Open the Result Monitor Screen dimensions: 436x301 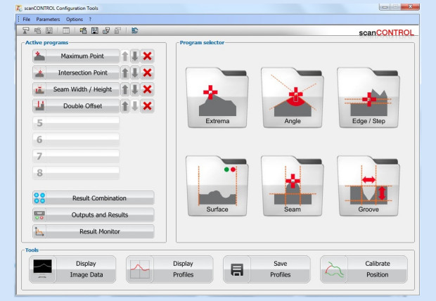(x=93, y=231)
